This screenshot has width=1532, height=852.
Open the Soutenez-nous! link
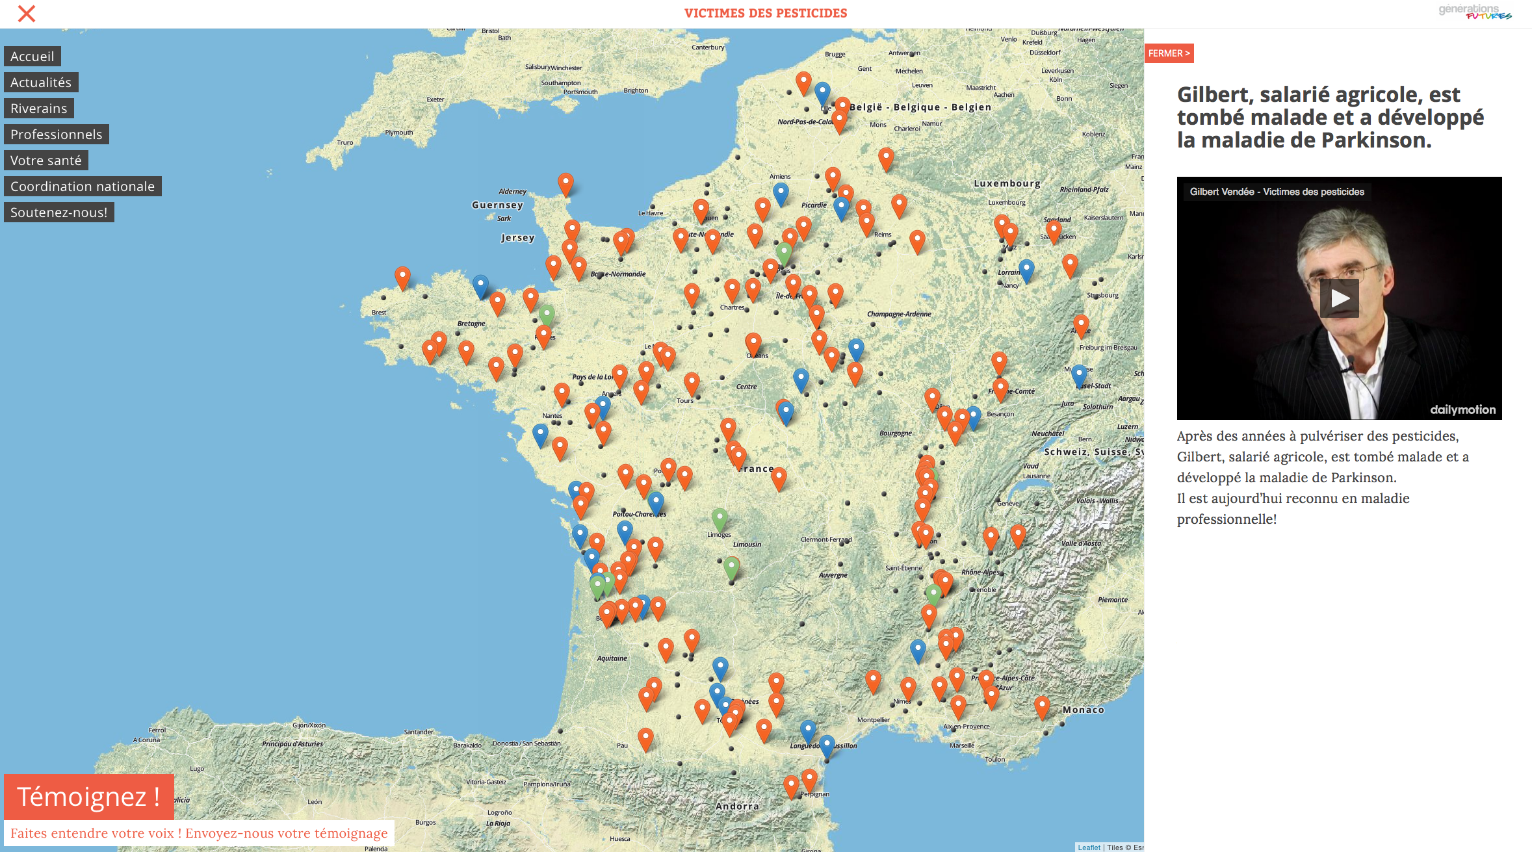pyautogui.click(x=59, y=213)
